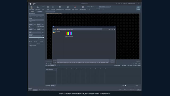Switch to the Properties tab

point(40,11)
